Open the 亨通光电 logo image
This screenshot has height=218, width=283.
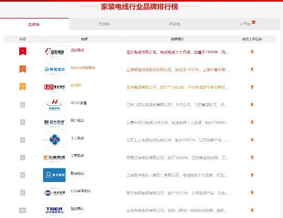[55, 105]
